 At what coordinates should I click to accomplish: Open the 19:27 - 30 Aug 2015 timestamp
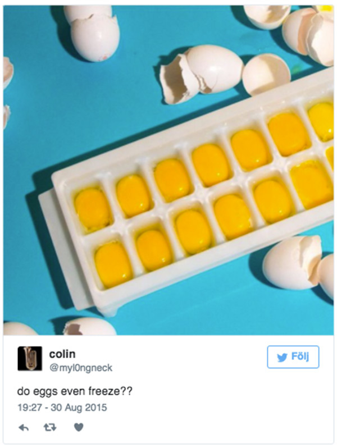(62, 408)
